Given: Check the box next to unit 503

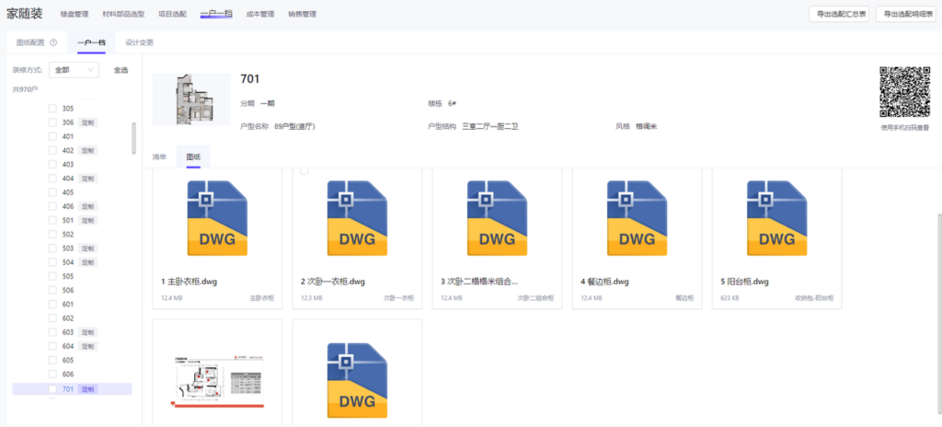Looking at the screenshot, I should point(52,248).
